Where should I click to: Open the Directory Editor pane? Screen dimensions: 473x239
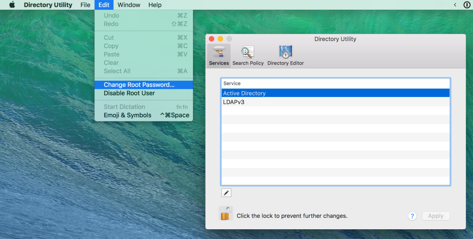coord(285,55)
